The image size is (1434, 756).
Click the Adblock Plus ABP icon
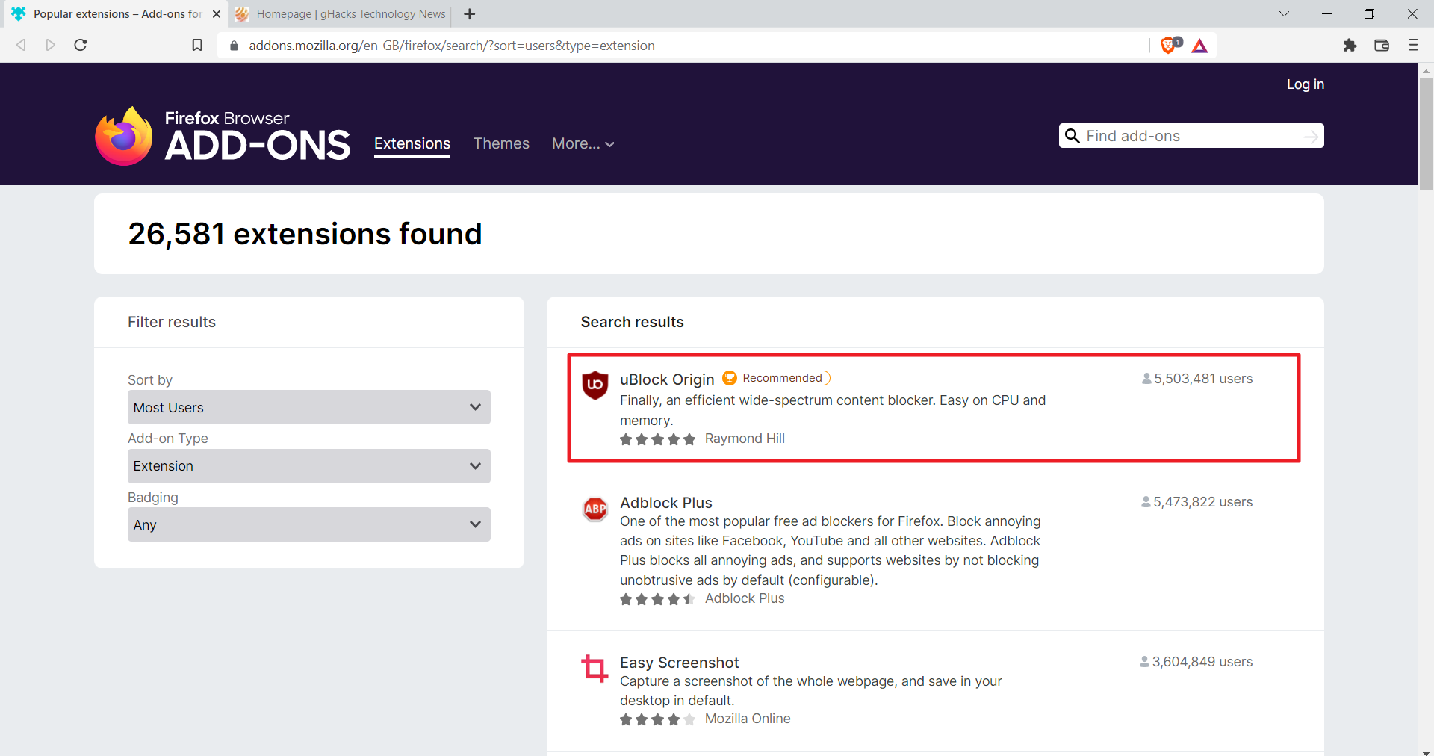(595, 509)
